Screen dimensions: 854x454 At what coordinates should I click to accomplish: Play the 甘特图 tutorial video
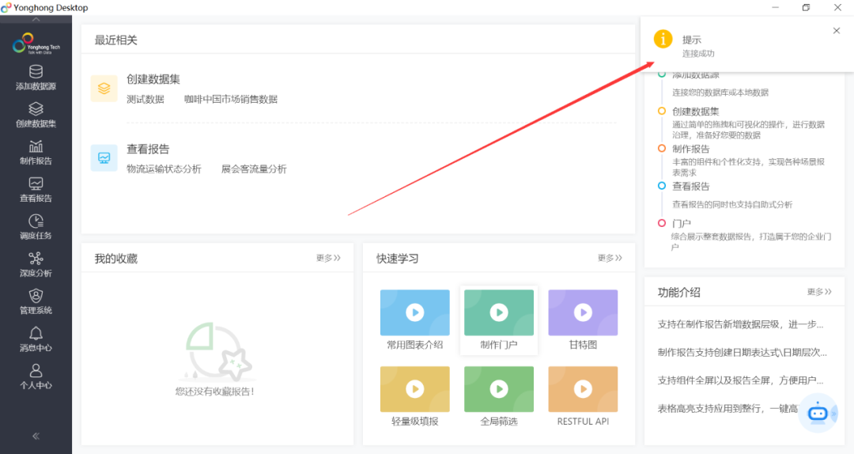pyautogui.click(x=582, y=312)
